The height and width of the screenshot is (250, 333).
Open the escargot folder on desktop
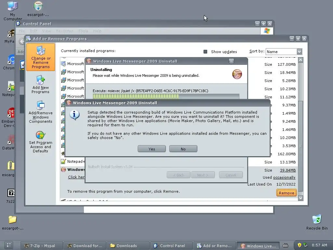[13, 222]
